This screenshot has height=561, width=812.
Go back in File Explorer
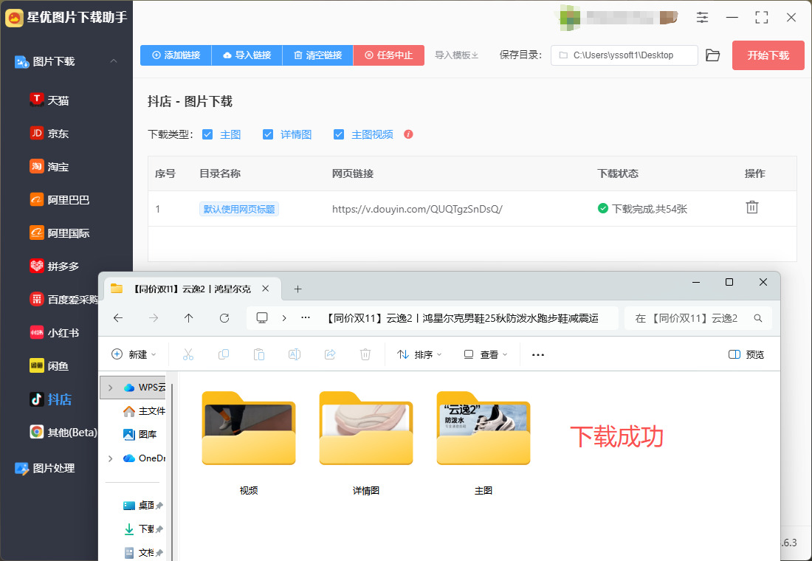click(118, 318)
